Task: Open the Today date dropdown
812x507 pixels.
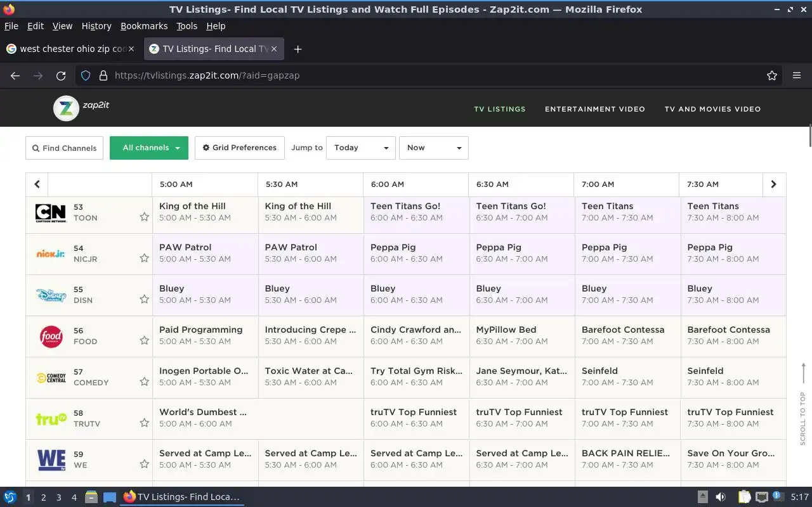Action: click(x=361, y=148)
